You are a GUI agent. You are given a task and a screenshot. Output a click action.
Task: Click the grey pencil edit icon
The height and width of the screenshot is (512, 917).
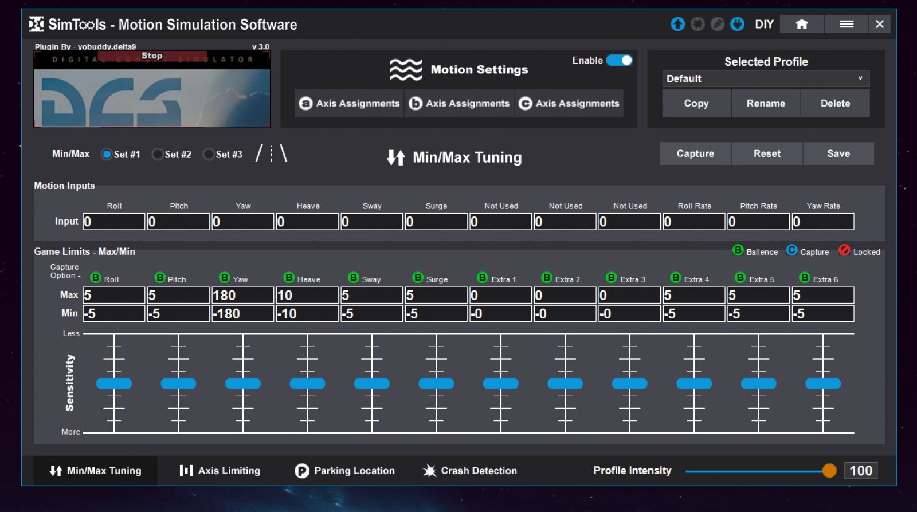coord(718,24)
